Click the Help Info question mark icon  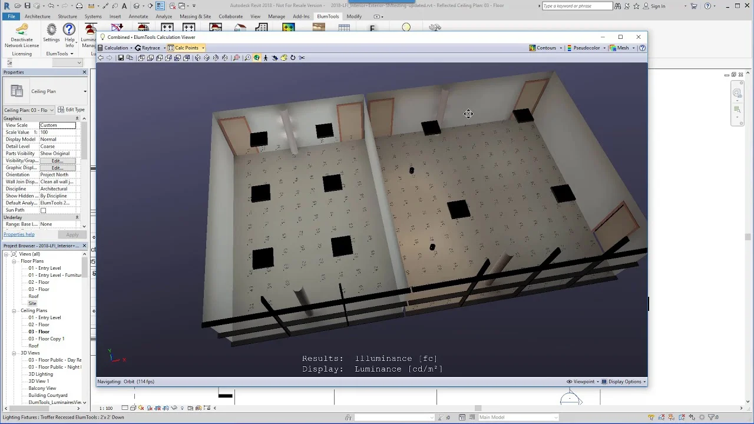click(69, 29)
